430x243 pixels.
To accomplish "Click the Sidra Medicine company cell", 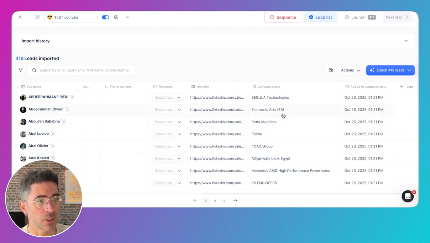I will pyautogui.click(x=264, y=122).
